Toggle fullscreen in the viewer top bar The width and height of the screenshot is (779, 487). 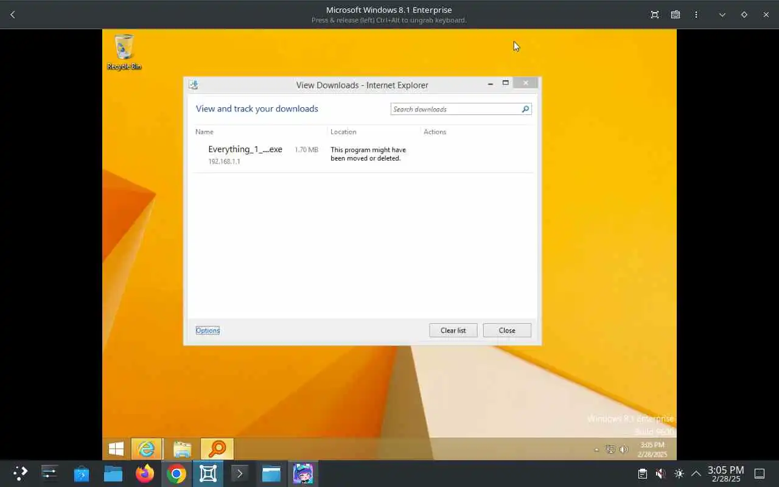655,15
